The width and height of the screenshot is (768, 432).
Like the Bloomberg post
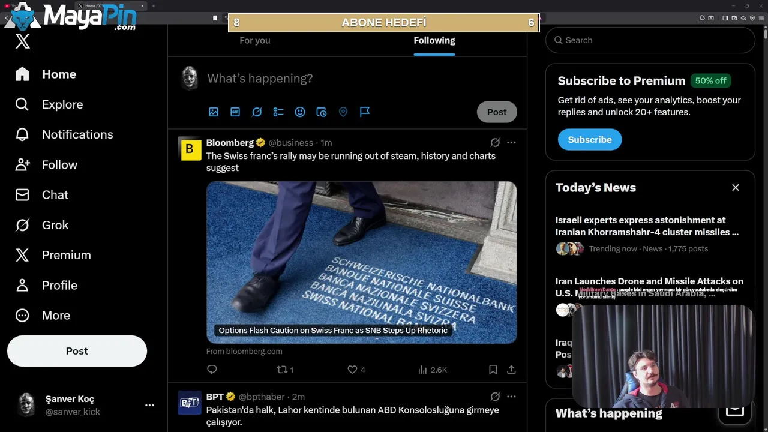point(356,370)
